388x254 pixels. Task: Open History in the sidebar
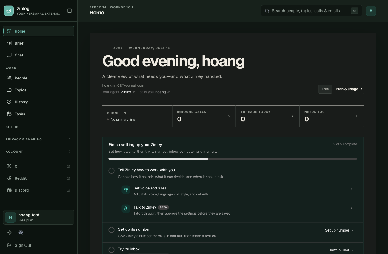tap(39, 102)
